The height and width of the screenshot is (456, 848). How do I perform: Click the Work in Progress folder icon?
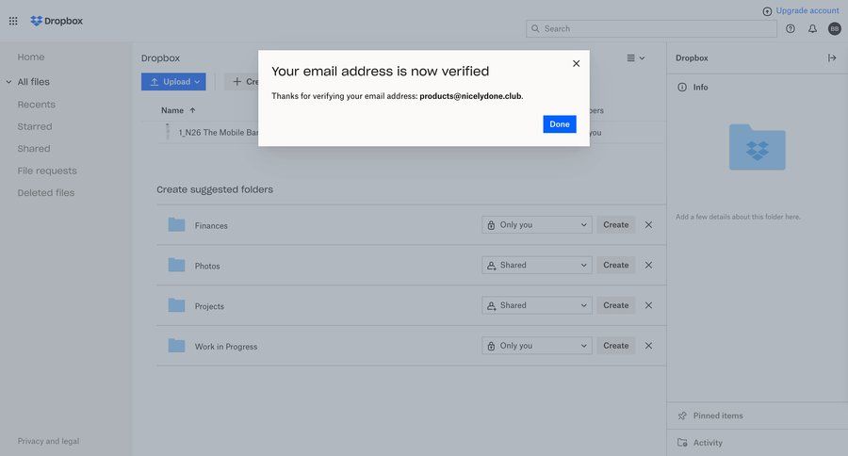[176, 346]
